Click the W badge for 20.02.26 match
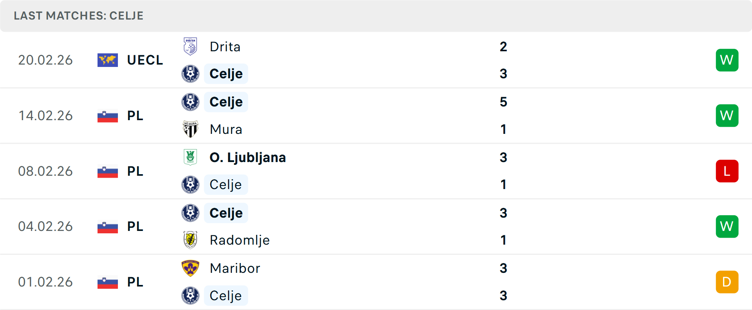Image resolution: width=752 pixels, height=310 pixels. [727, 60]
